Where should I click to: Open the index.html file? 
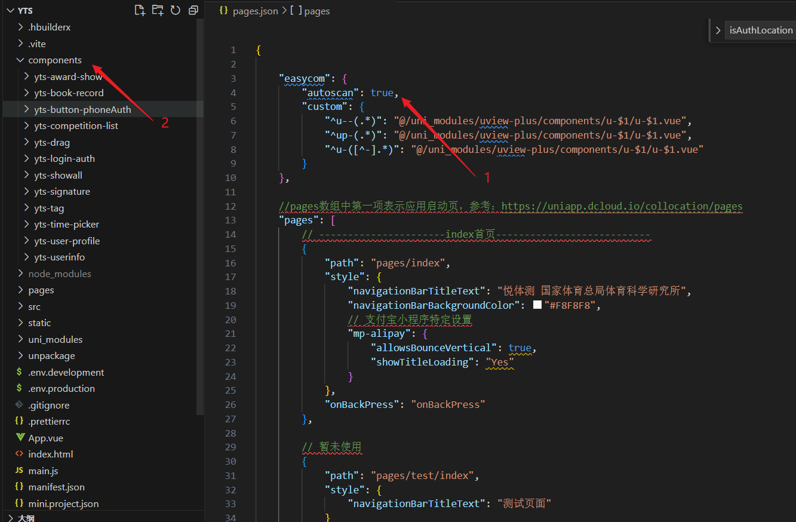pos(50,454)
